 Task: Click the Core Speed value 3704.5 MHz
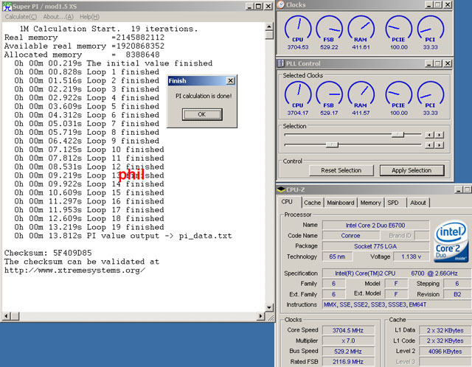click(348, 330)
